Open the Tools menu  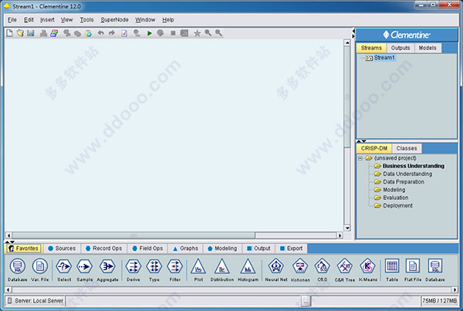tap(86, 20)
